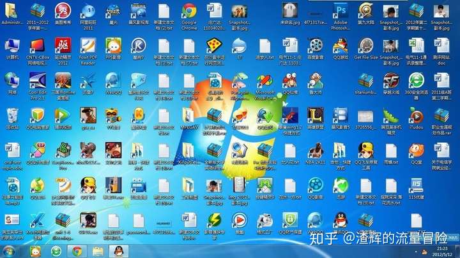Open the 驱动精灵 2012 shortcut
Screen dimensions: 460x258
tap(63, 47)
